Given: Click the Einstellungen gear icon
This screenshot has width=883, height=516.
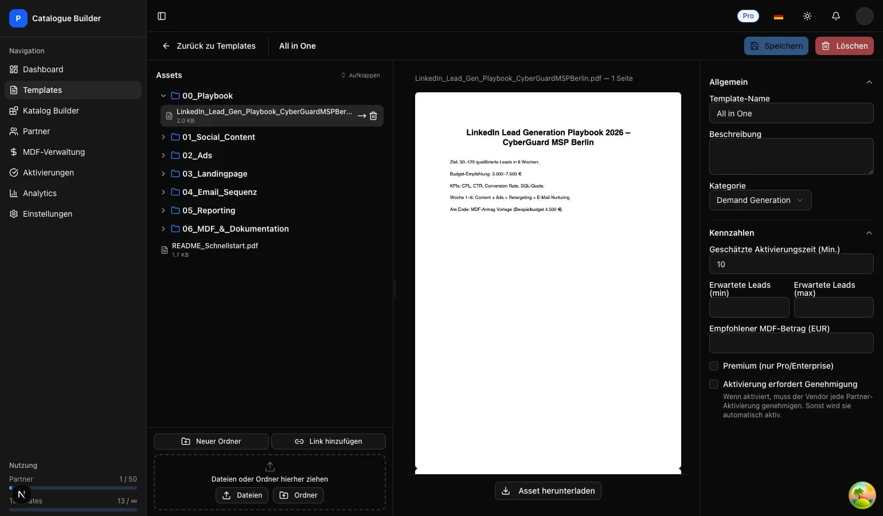Looking at the screenshot, I should (x=14, y=214).
